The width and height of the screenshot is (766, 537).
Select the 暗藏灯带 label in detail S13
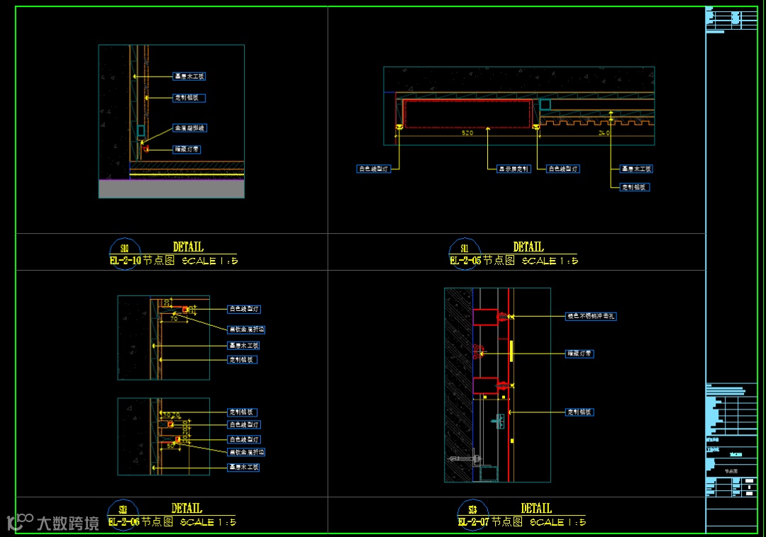tap(579, 354)
